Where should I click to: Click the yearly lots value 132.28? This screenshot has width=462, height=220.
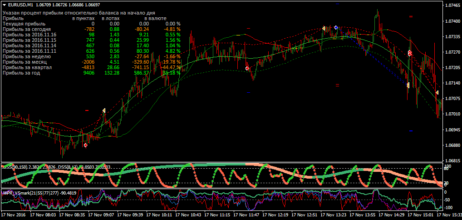pyautogui.click(x=112, y=73)
